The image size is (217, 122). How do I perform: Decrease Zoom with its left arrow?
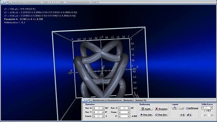pyautogui.click(x=120, y=112)
